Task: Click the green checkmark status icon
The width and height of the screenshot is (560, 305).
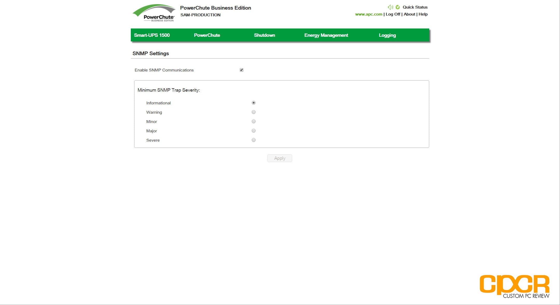Action: 398,7
